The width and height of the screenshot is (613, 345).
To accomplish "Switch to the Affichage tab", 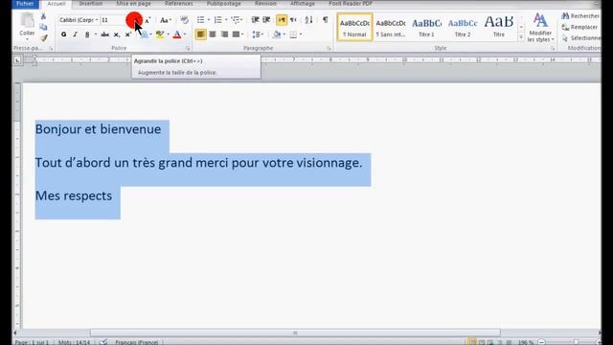I will (303, 4).
